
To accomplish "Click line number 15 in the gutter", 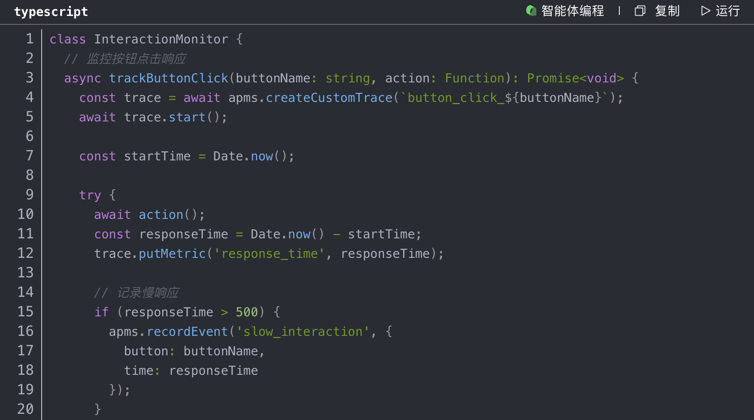I will pos(26,312).
